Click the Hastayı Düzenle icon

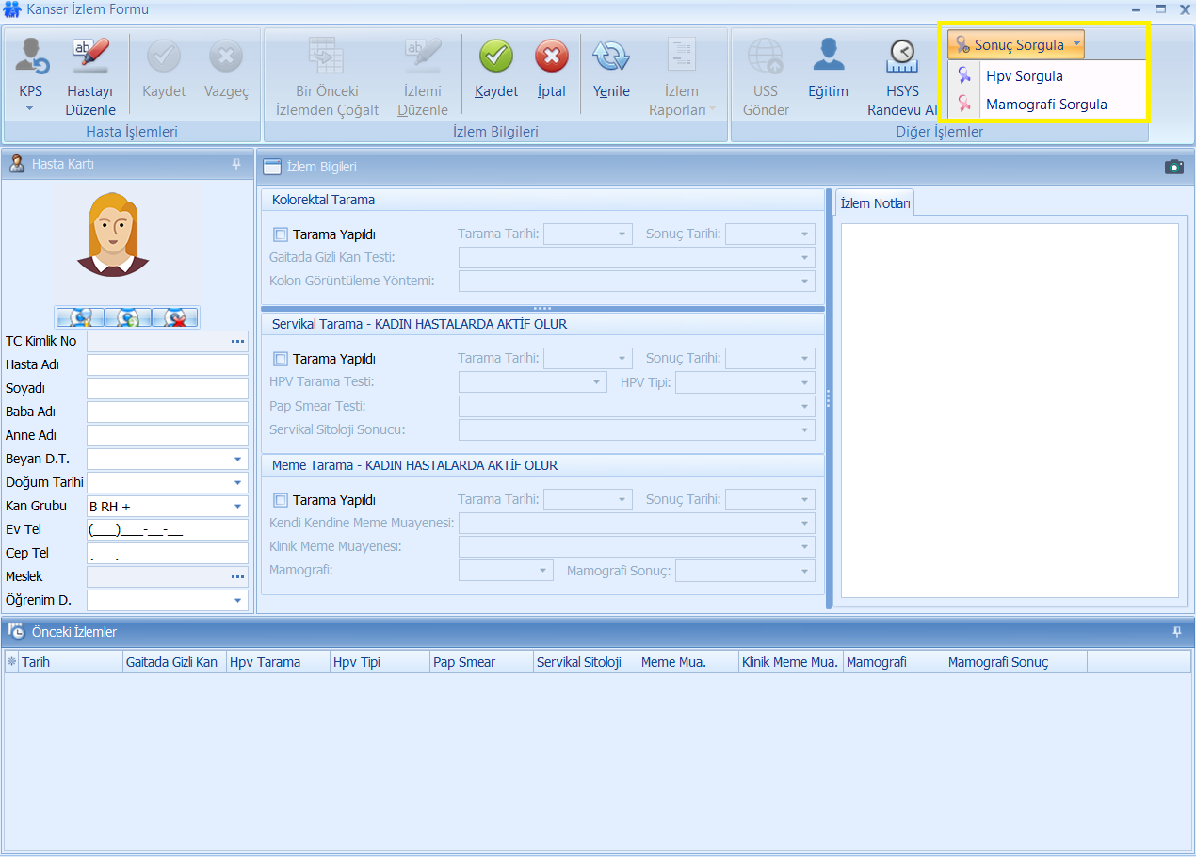[90, 58]
